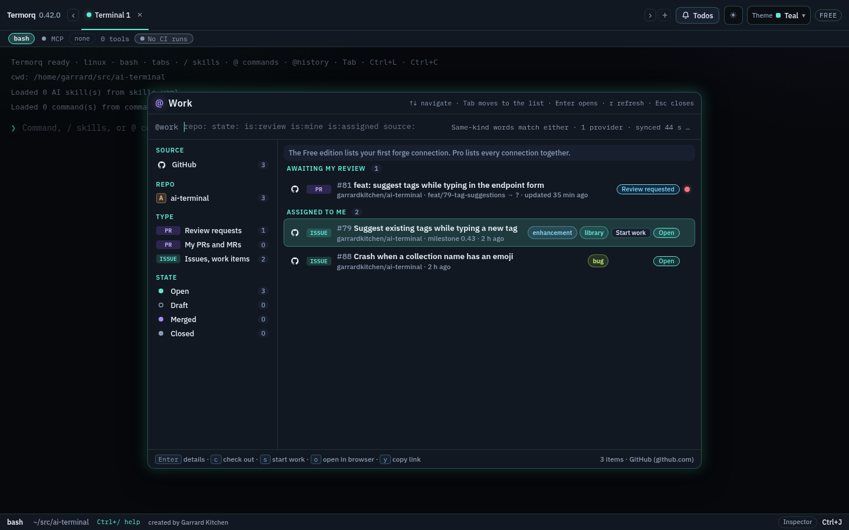Click the MCP none status
This screenshot has height=530, width=849.
[82, 39]
